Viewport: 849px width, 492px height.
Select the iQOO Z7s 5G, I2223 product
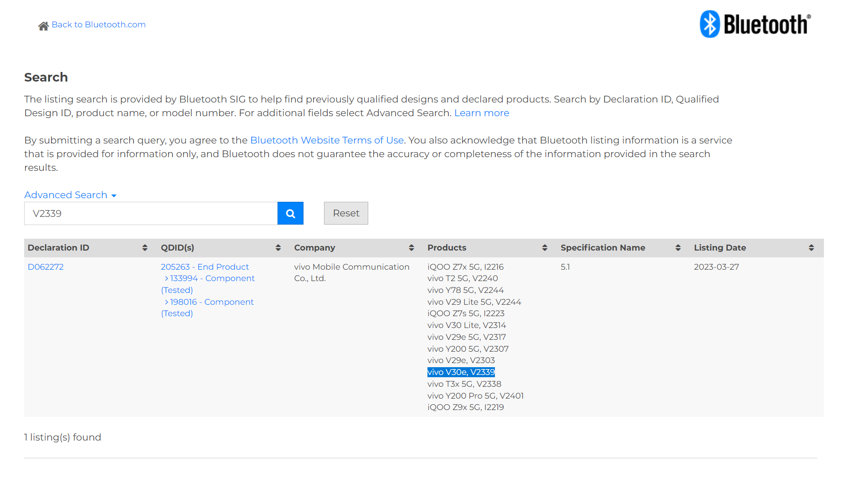point(466,313)
